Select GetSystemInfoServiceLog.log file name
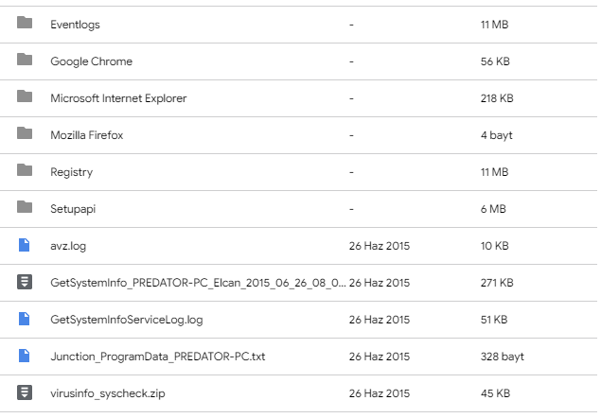Viewport: 601px width, 418px height. (126, 320)
